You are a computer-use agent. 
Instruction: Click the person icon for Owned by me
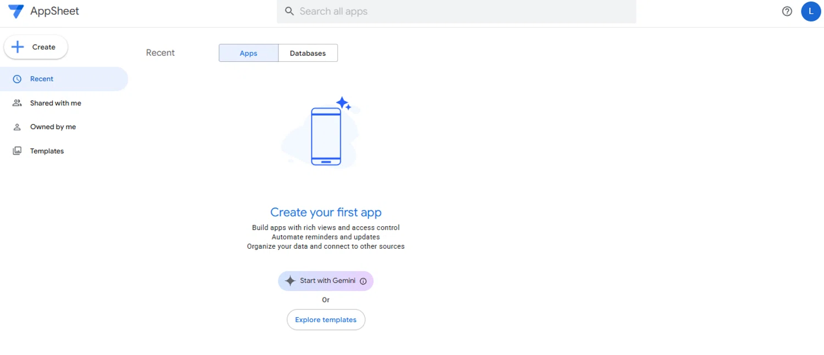pyautogui.click(x=17, y=127)
